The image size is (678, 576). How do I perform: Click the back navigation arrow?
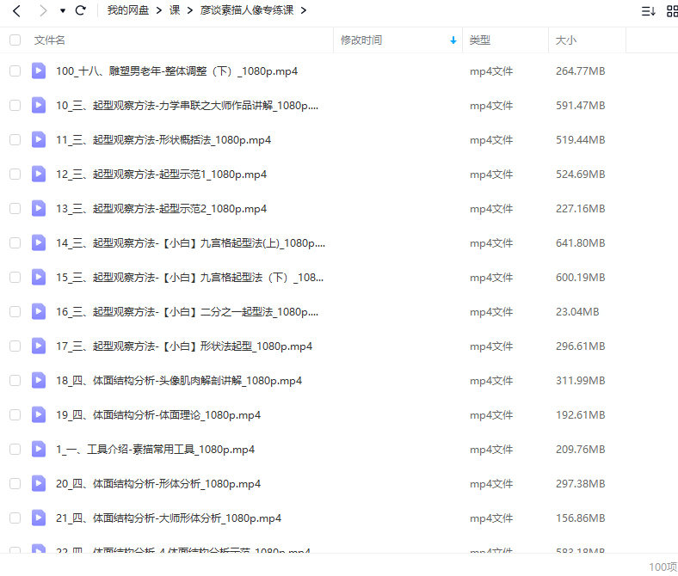click(15, 11)
